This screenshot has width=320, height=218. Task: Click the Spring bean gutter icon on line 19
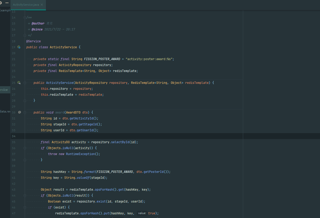(x=19, y=47)
